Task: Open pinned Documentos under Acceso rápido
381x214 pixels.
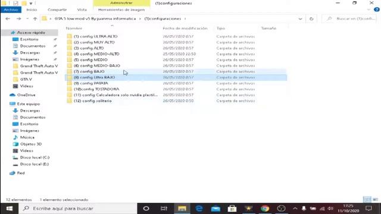Action: click(x=33, y=46)
